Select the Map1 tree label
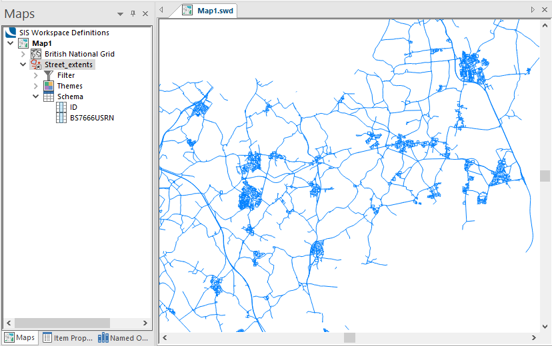 click(x=42, y=43)
